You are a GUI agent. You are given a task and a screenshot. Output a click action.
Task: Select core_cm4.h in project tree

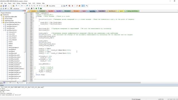(12, 34)
